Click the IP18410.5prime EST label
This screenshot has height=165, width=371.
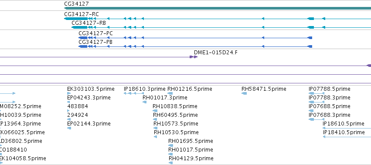pos(344,132)
